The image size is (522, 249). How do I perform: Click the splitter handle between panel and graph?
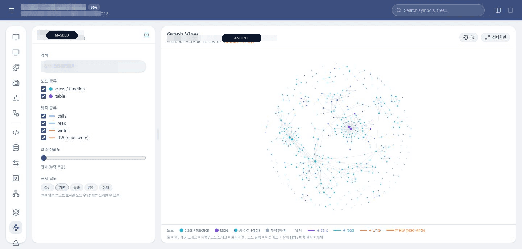point(158,135)
